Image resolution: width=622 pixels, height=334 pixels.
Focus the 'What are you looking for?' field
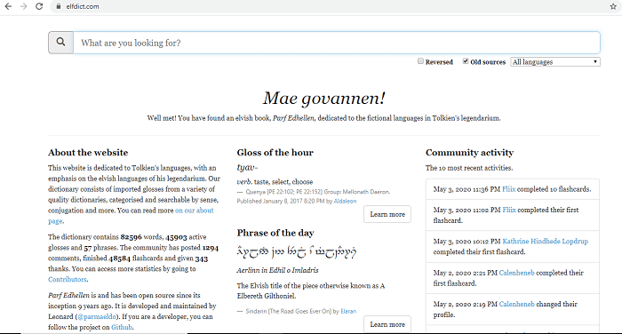click(337, 43)
